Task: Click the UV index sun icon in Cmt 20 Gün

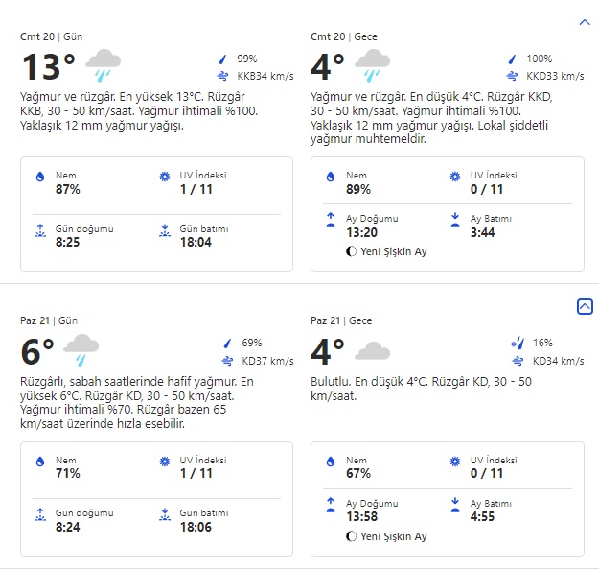Action: pos(165,178)
